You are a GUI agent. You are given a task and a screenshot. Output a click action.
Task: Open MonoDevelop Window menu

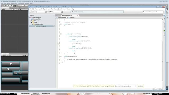68,9
